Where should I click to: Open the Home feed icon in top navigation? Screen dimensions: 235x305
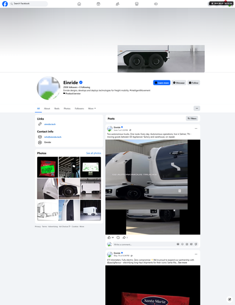(x=79, y=4)
